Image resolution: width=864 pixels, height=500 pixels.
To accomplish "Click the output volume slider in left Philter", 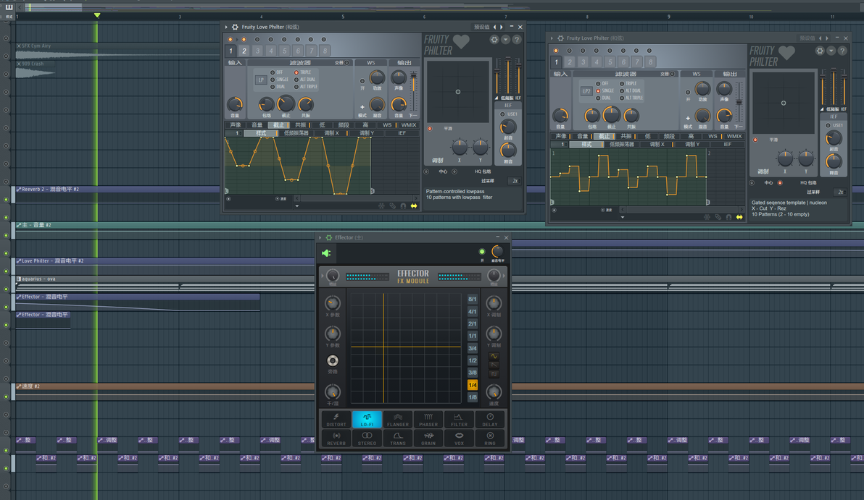I will click(414, 90).
